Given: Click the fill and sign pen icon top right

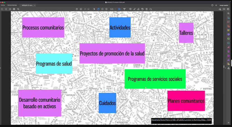Looking at the screenshot, I should (x=220, y=9).
